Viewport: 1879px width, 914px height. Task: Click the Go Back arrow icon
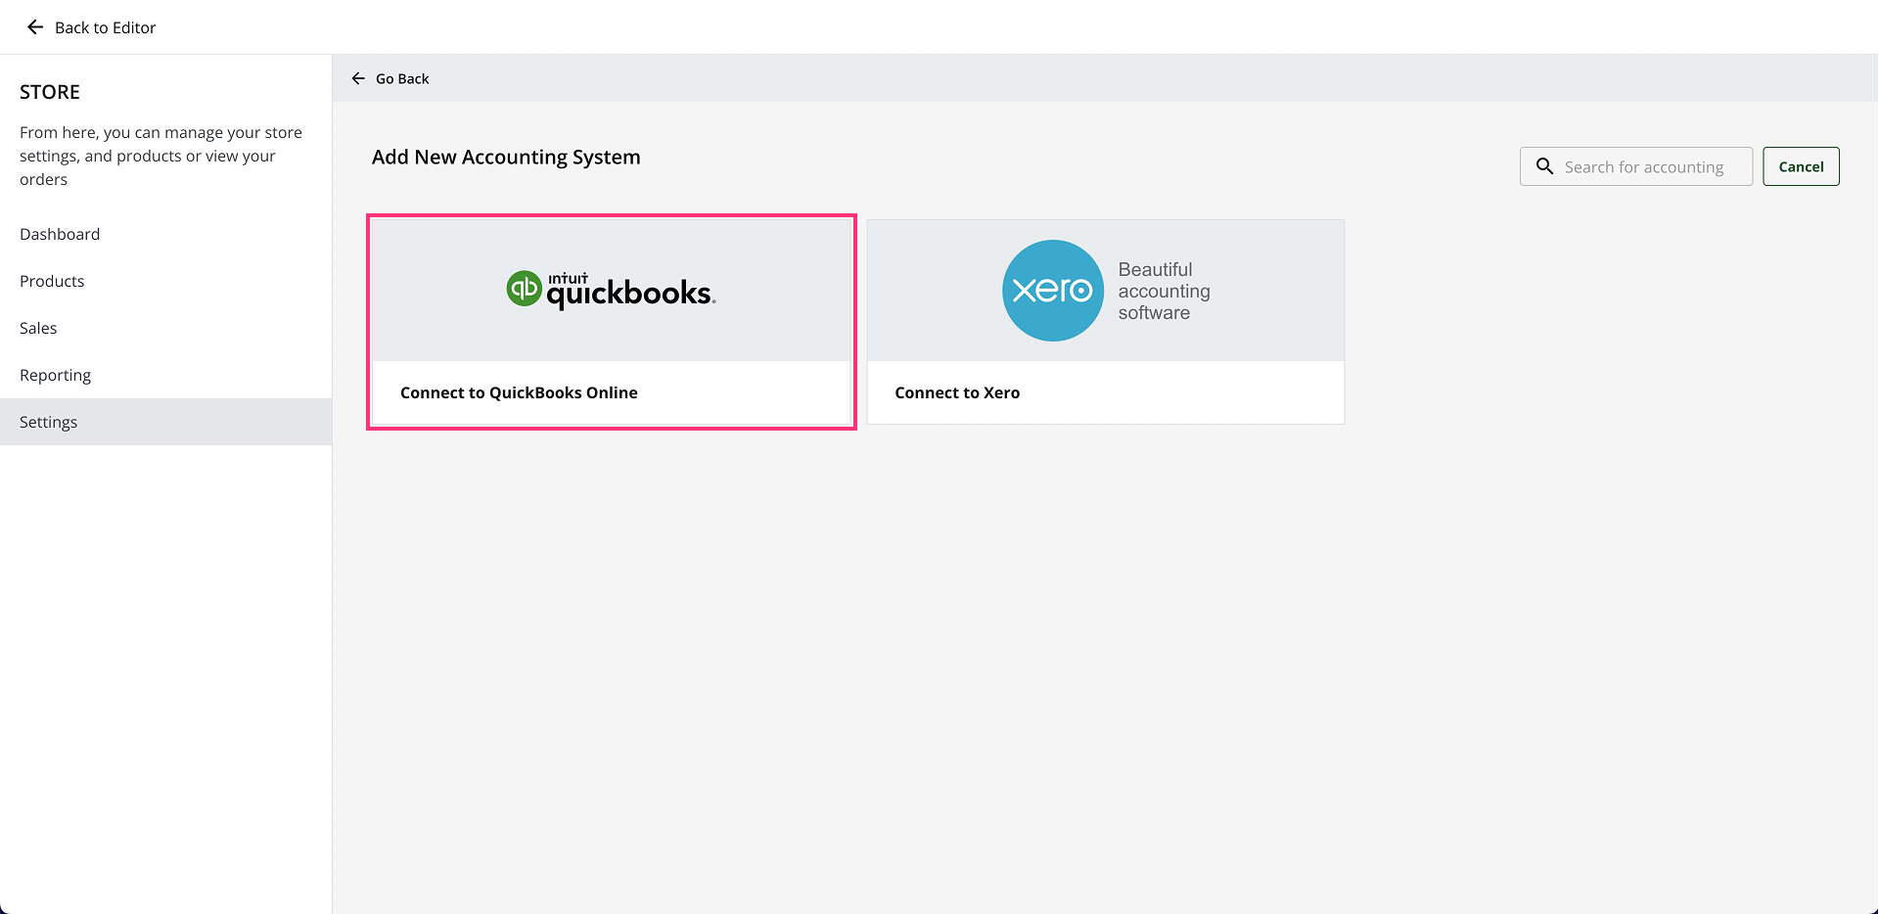pos(358,78)
